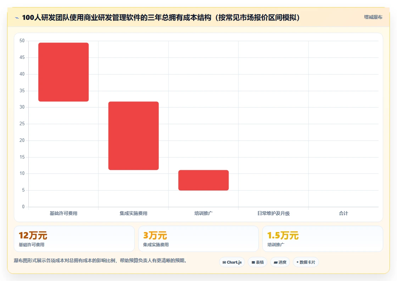This screenshot has width=397, height=281.
Task: Click the 基础许可费用 x-axis label
Action: click(x=63, y=213)
